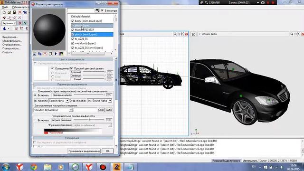Click the 'Применить к выделенному' button
Viewport: 304px width, 171px height.
click(x=84, y=151)
